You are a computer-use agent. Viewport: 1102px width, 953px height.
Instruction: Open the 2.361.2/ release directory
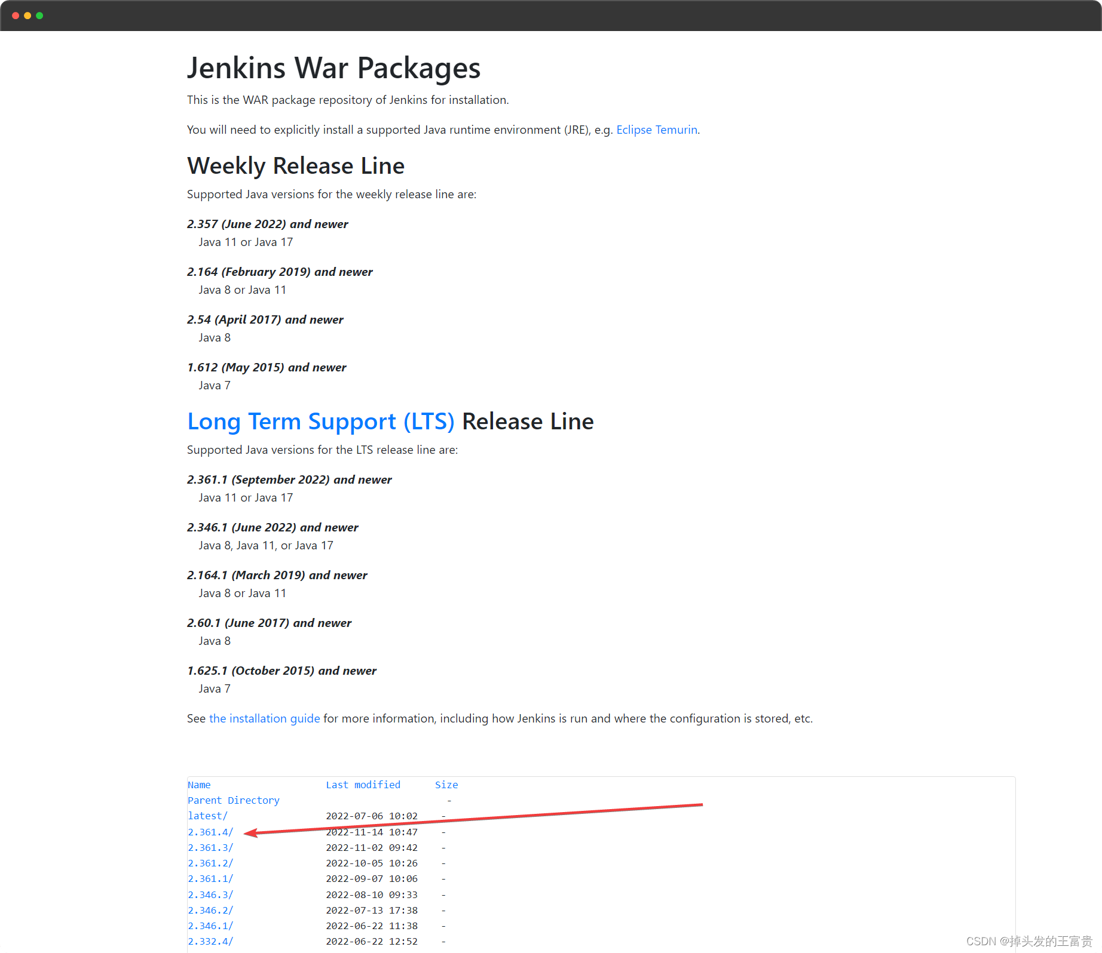[x=210, y=862]
